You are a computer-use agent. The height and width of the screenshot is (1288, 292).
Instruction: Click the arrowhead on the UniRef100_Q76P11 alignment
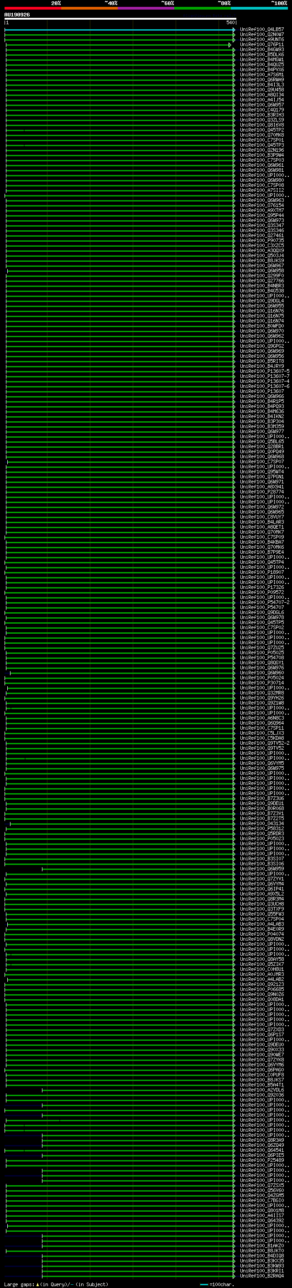coord(230,45)
